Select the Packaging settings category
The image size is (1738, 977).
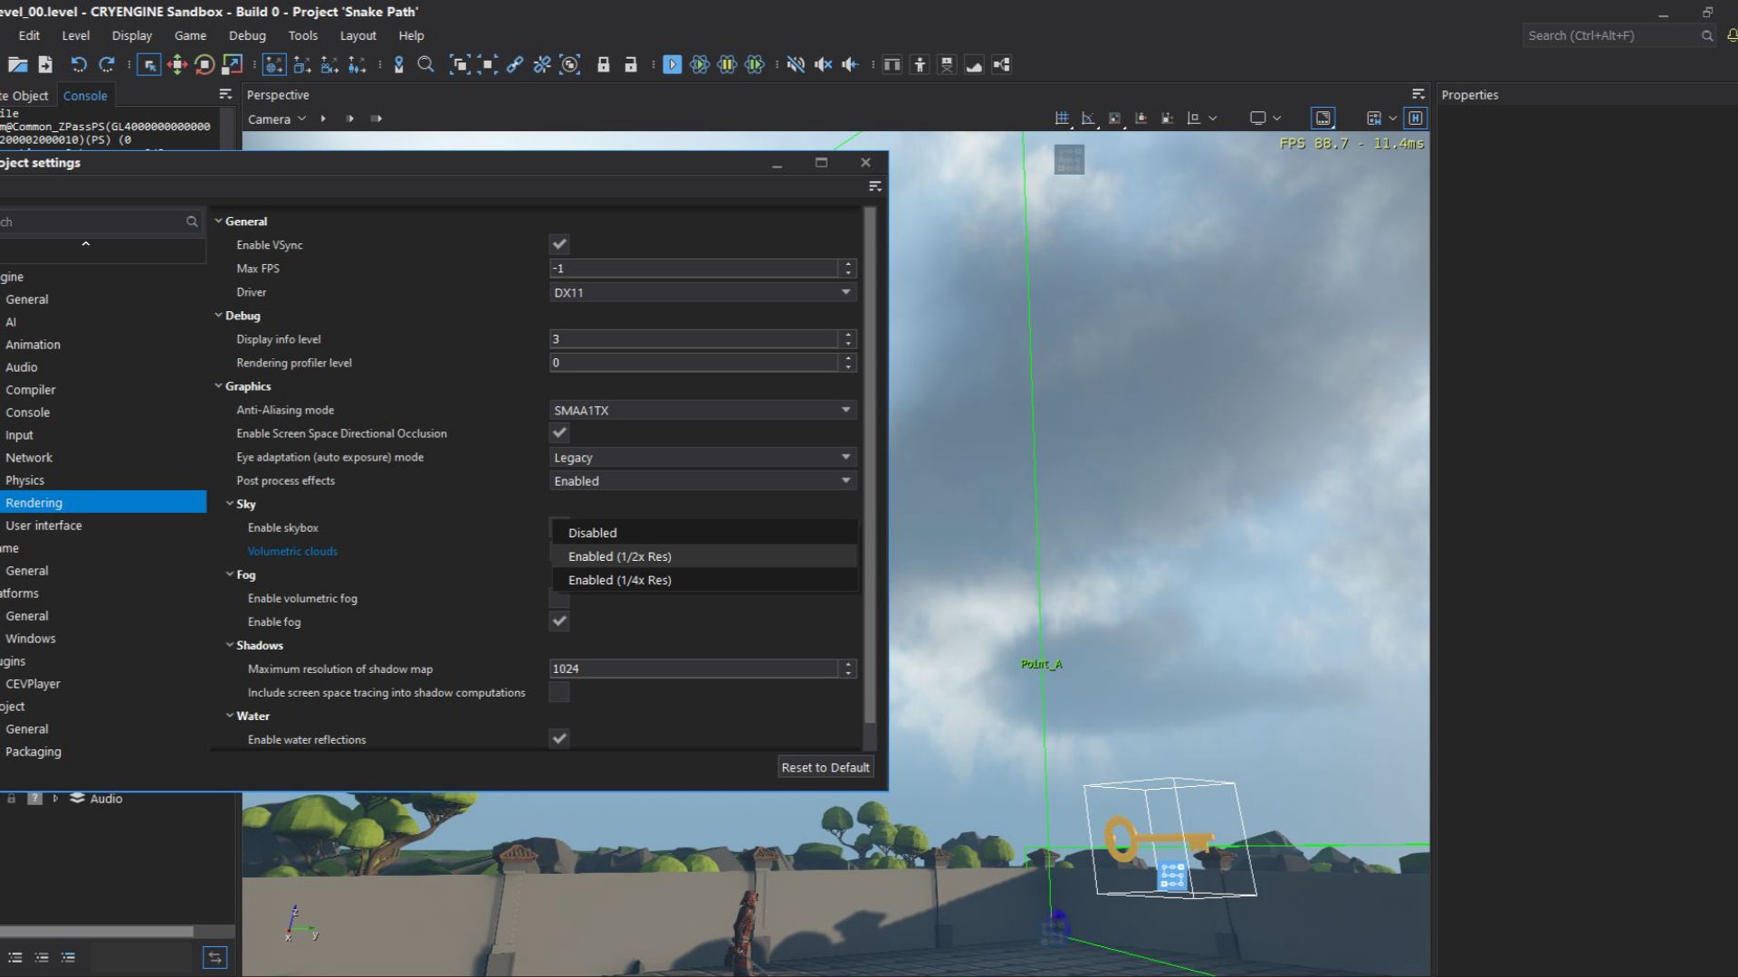point(103,752)
